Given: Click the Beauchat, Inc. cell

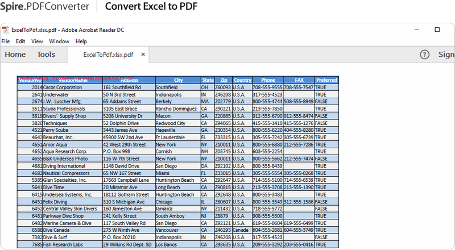Looking at the screenshot, I should [73, 137].
